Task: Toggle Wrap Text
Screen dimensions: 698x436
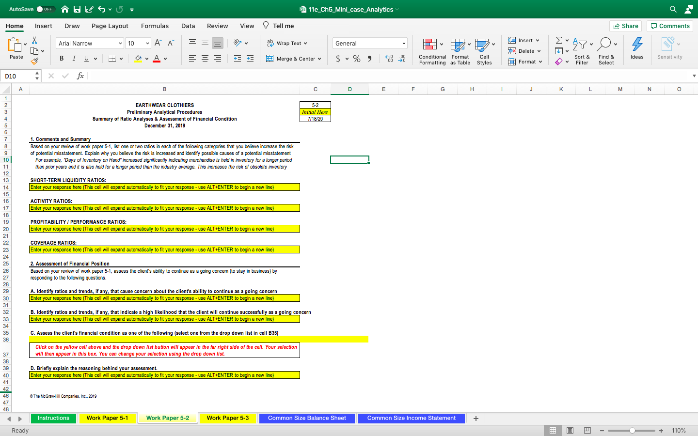Action: (287, 43)
